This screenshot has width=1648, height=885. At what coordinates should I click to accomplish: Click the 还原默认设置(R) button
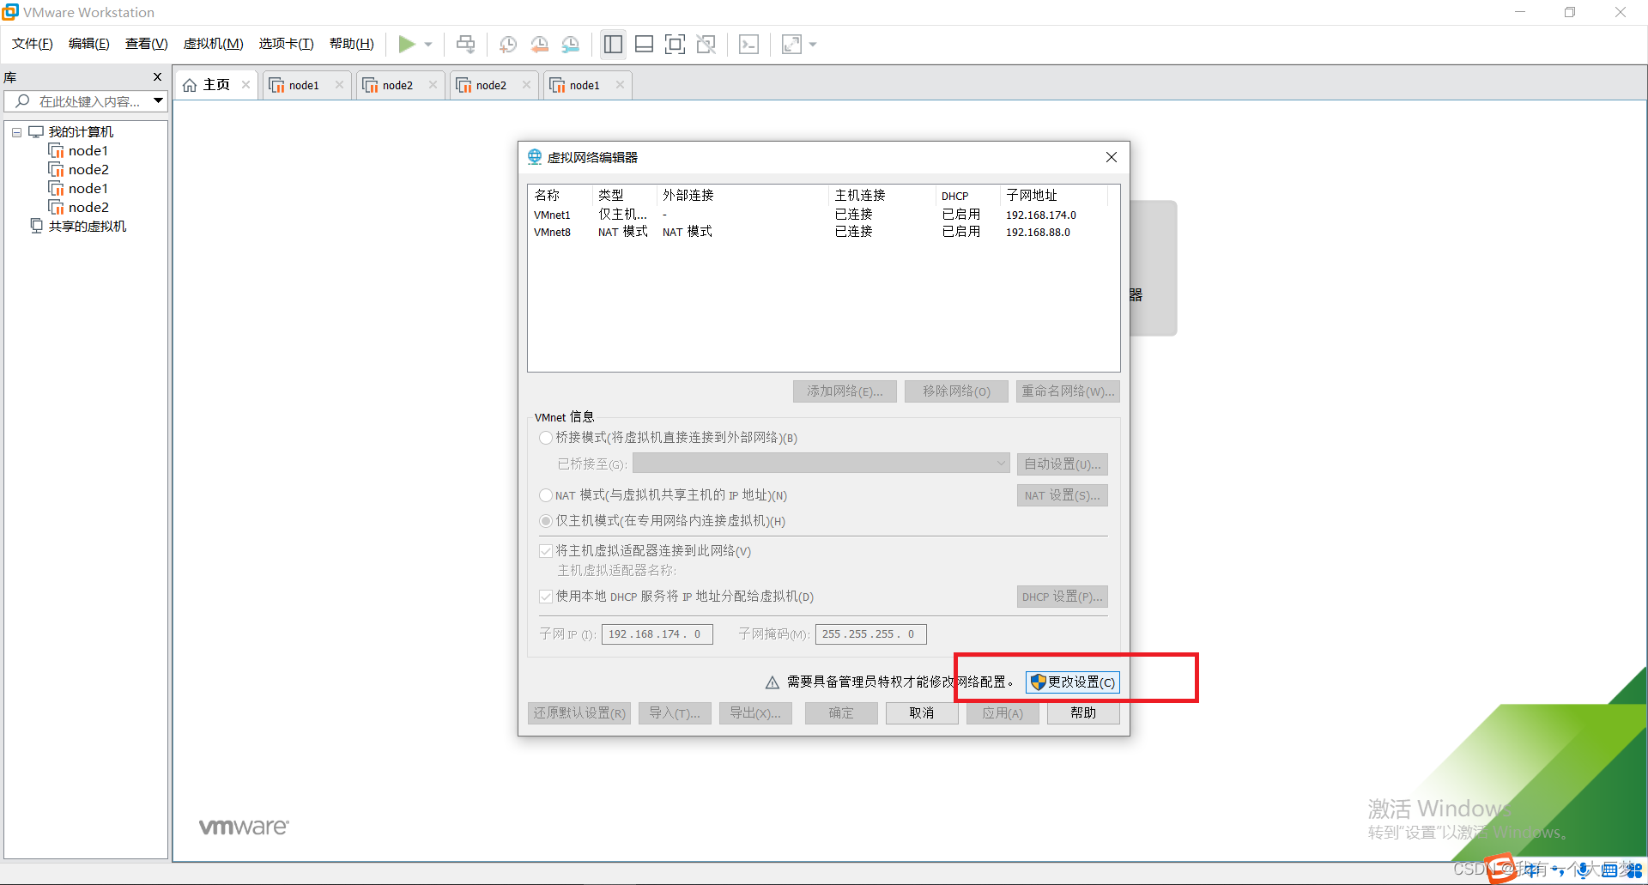point(579,713)
